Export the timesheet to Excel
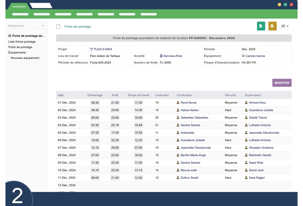The width and height of the screenshot is (303, 206). (272, 26)
